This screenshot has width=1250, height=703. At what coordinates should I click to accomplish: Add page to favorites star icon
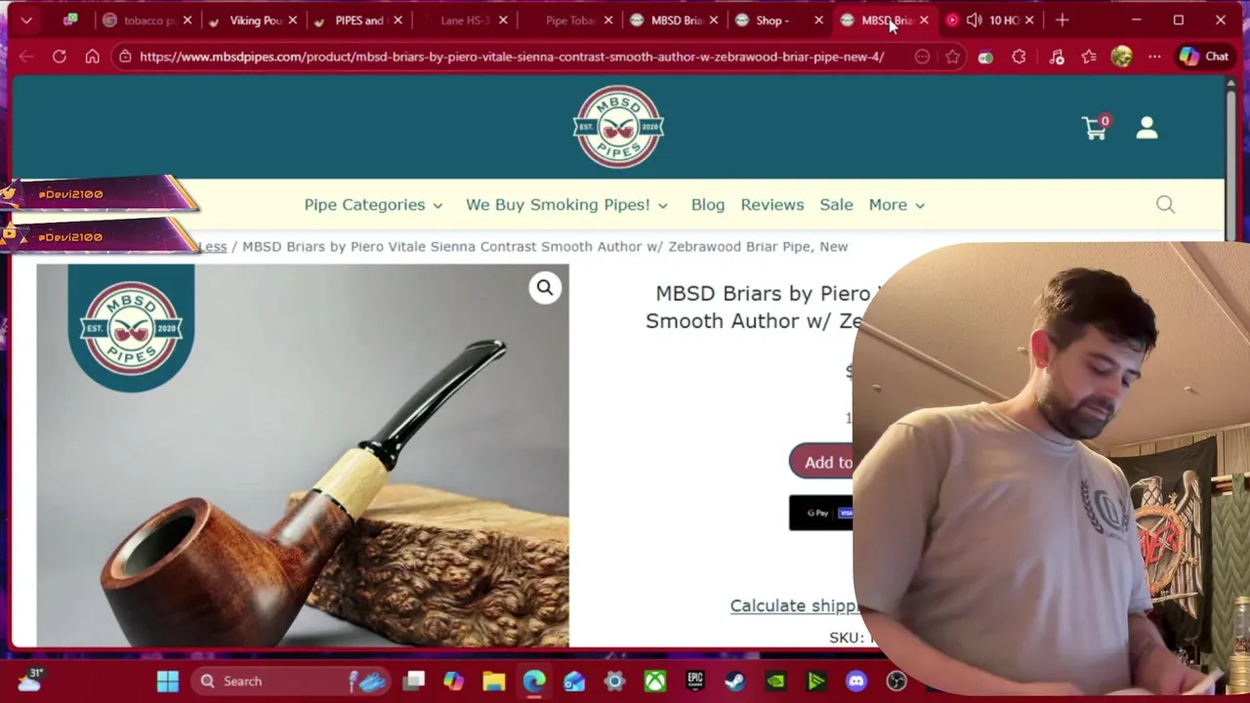[x=952, y=57]
